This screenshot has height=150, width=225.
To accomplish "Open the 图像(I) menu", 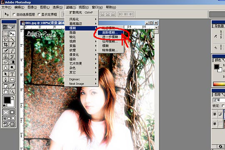I will (32, 7).
